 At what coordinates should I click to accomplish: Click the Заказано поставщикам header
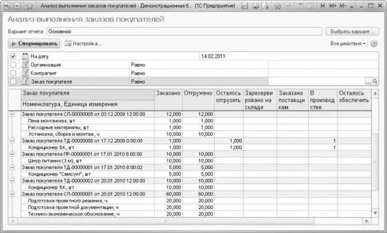click(293, 100)
